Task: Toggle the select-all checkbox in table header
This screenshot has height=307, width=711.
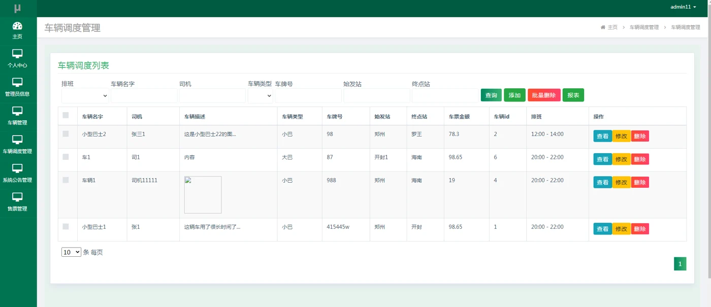Action: (x=66, y=115)
